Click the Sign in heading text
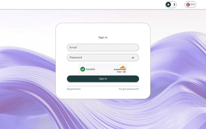The image size is (206, 129). coord(103,38)
